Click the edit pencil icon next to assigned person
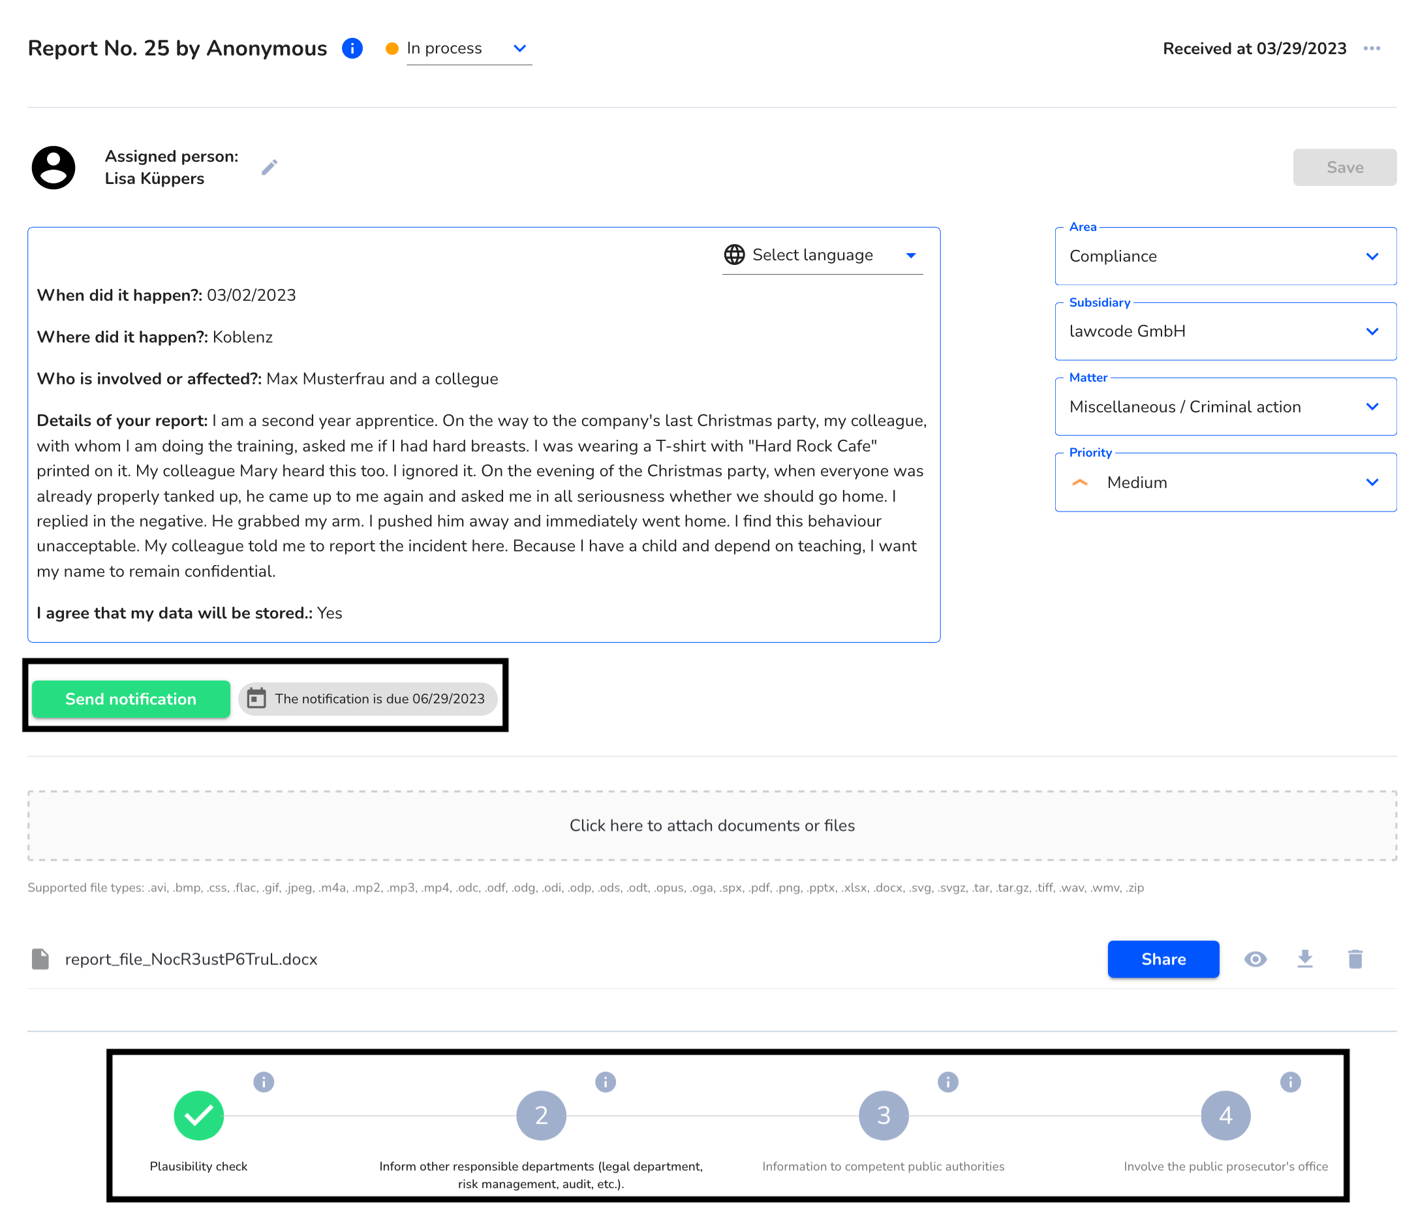Viewport: 1416px width, 1209px height. 268,167
